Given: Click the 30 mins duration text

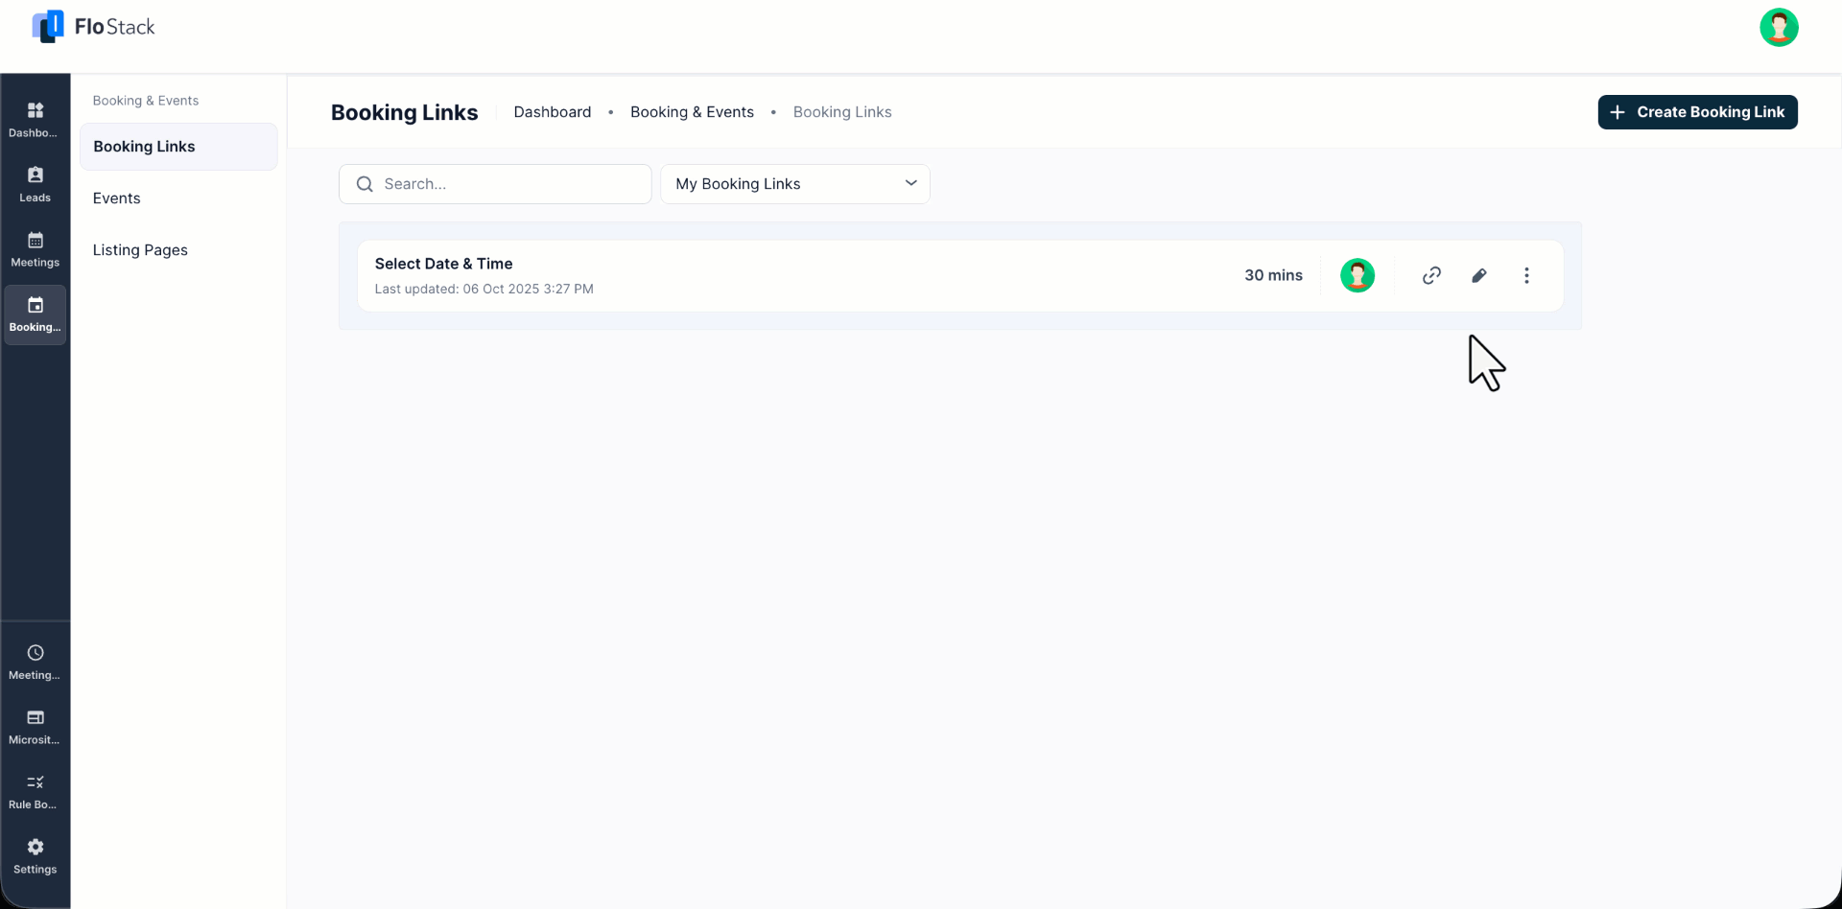Looking at the screenshot, I should click(1273, 275).
